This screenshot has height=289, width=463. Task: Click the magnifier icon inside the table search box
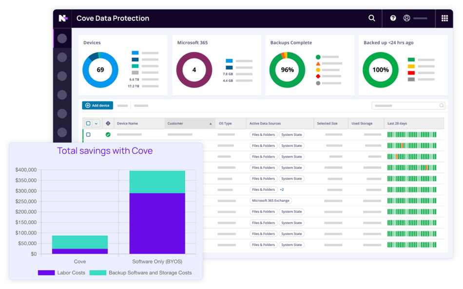[442, 105]
